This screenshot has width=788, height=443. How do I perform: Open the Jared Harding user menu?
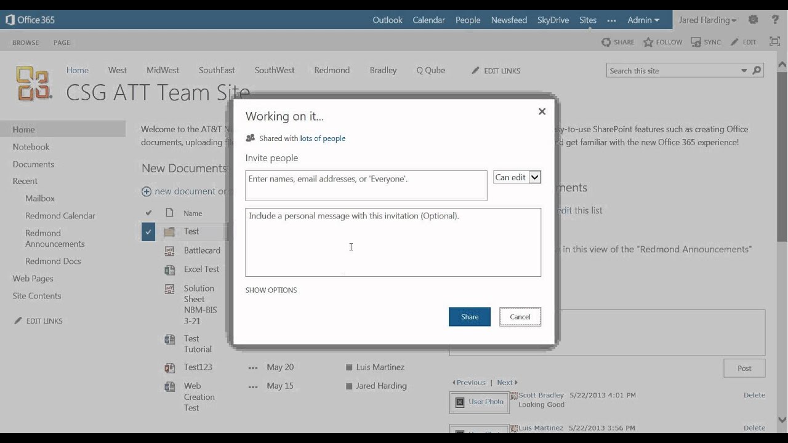707,20
